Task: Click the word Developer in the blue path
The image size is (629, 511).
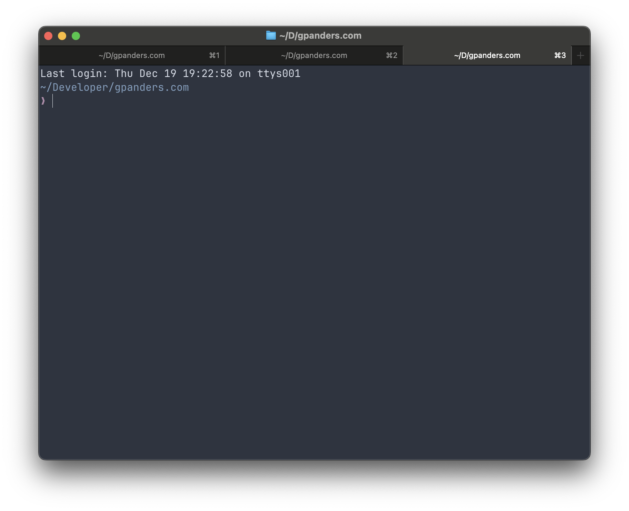Action: pos(80,87)
